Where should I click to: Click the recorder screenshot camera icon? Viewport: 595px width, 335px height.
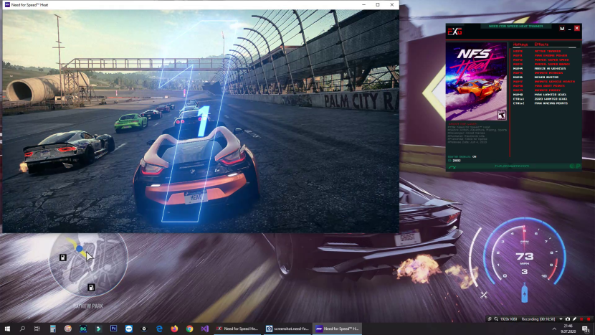pos(567,318)
